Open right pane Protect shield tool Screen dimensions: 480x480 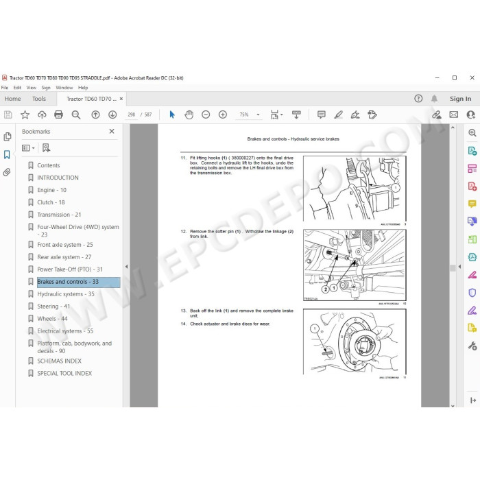pos(472,293)
